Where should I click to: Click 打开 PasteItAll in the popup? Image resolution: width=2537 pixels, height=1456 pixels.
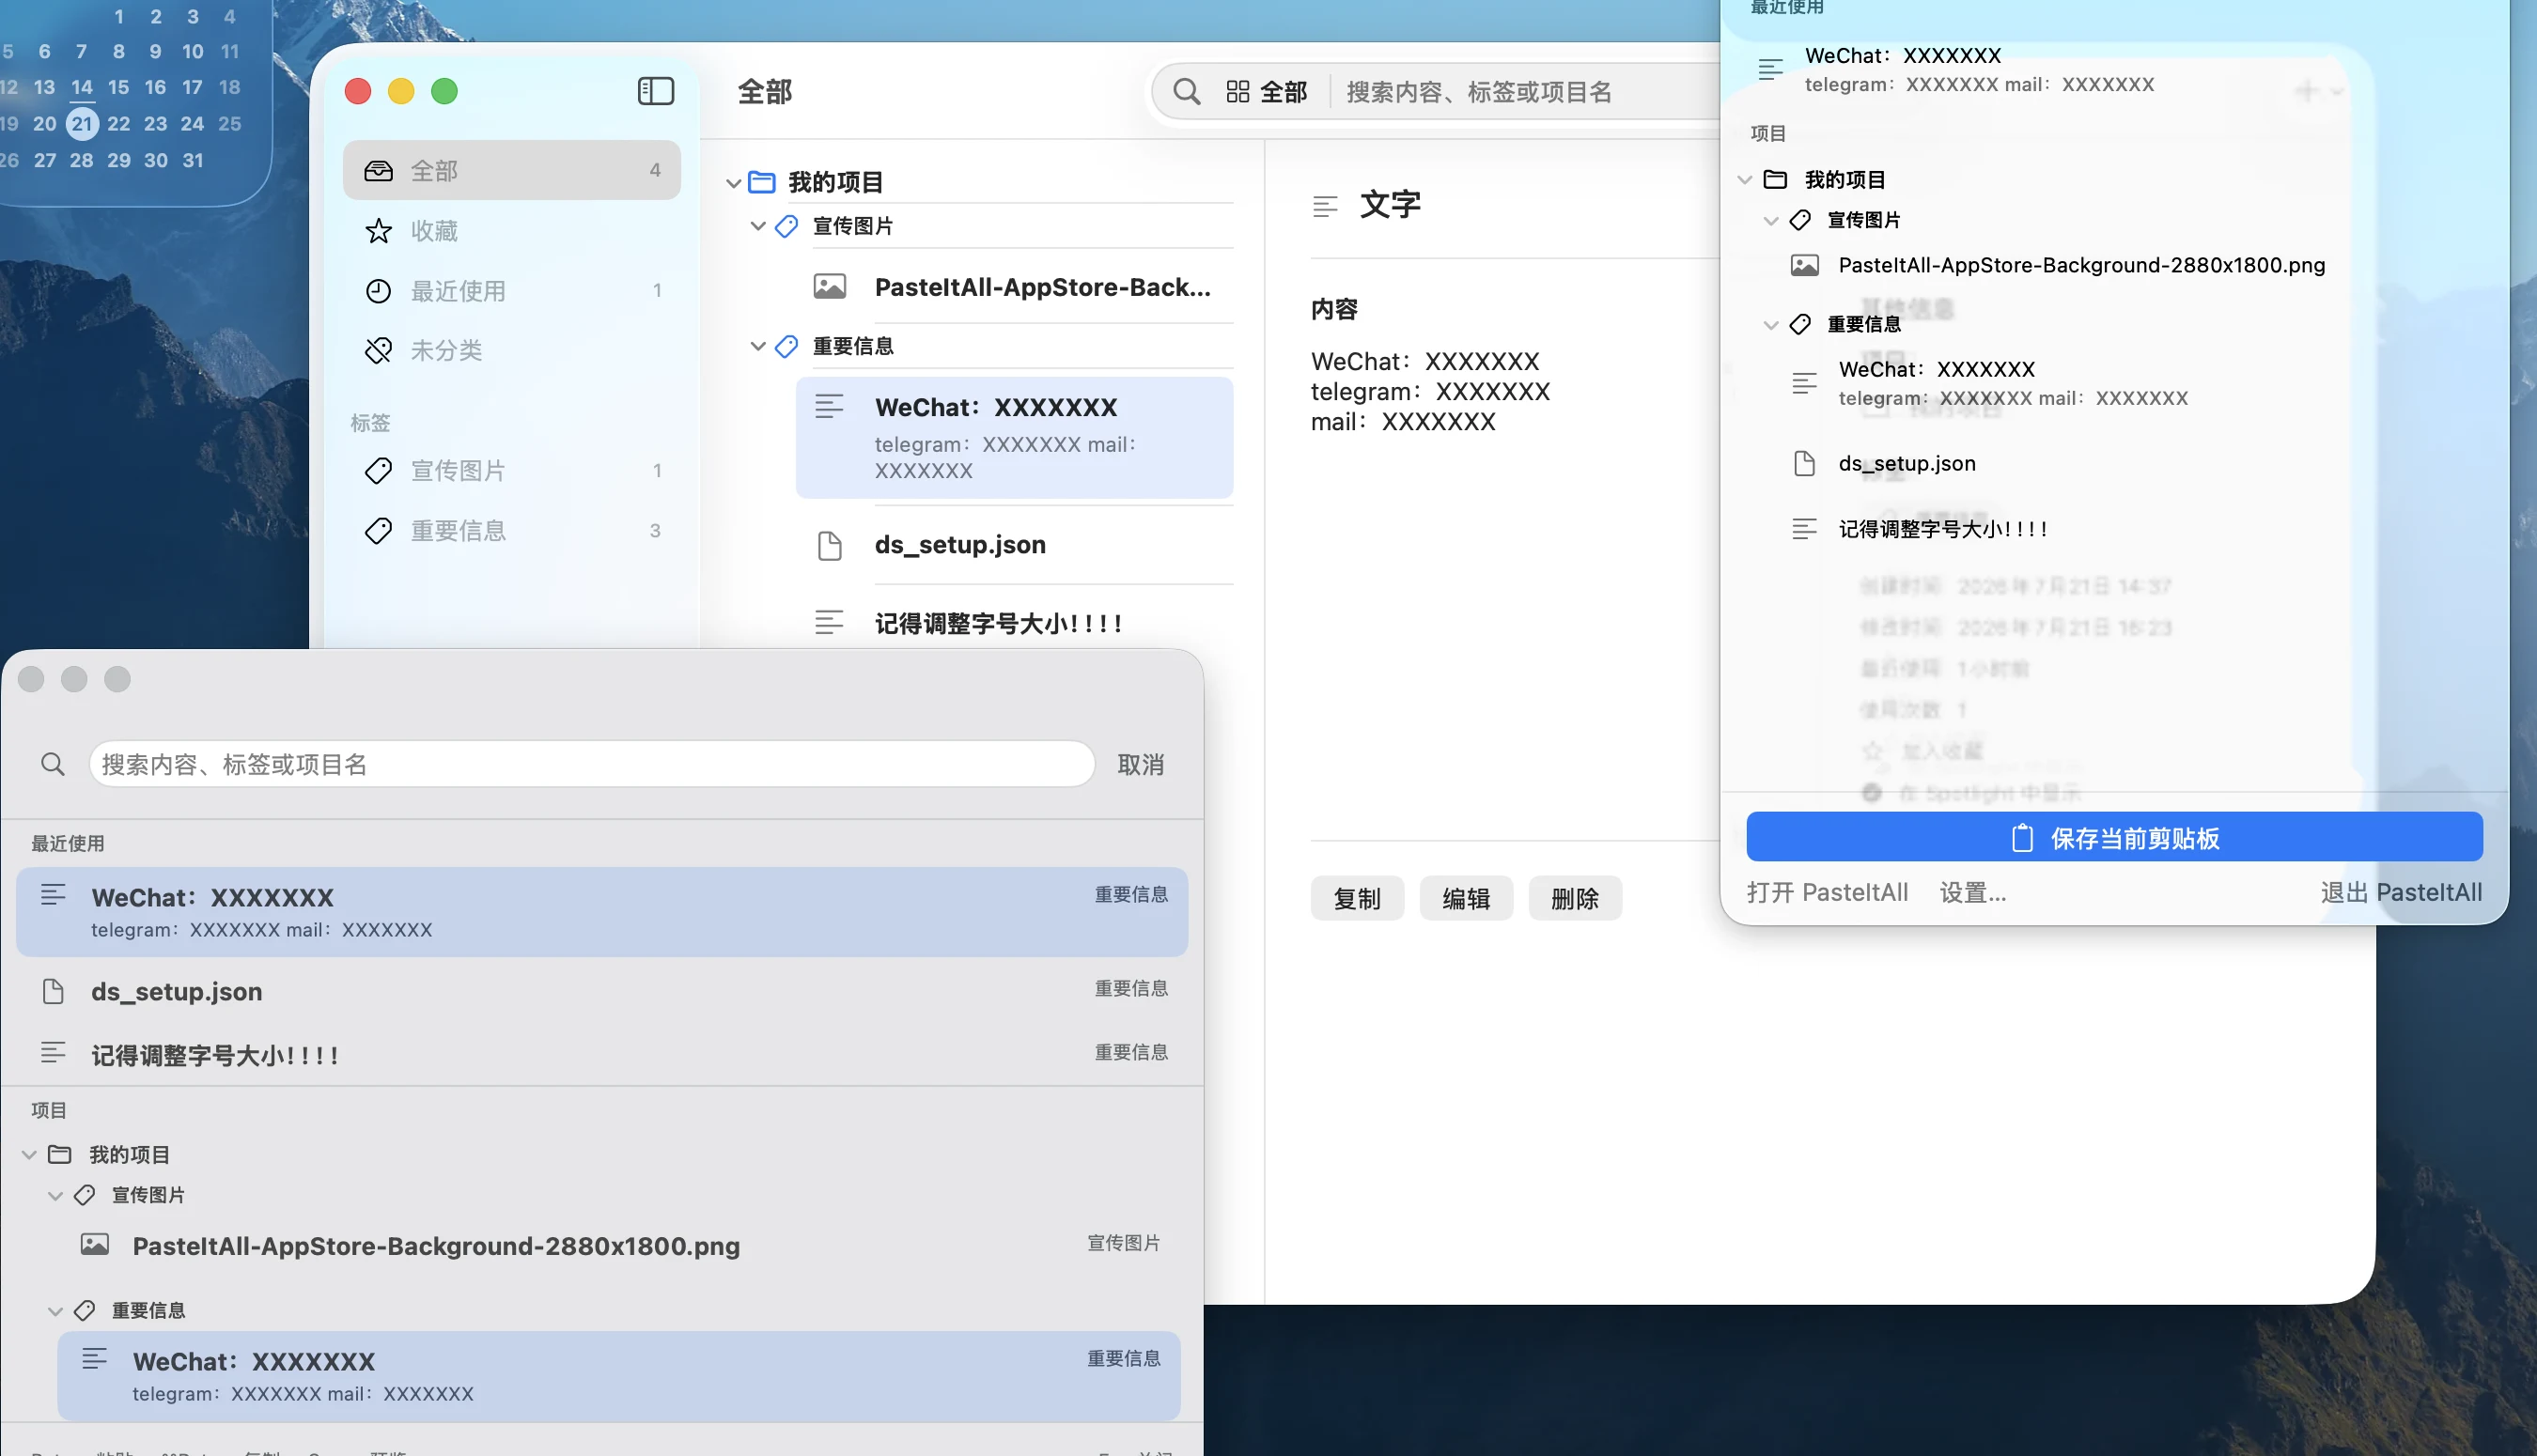pos(1827,892)
